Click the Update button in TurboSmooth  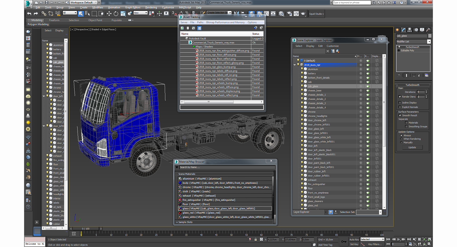(412, 147)
